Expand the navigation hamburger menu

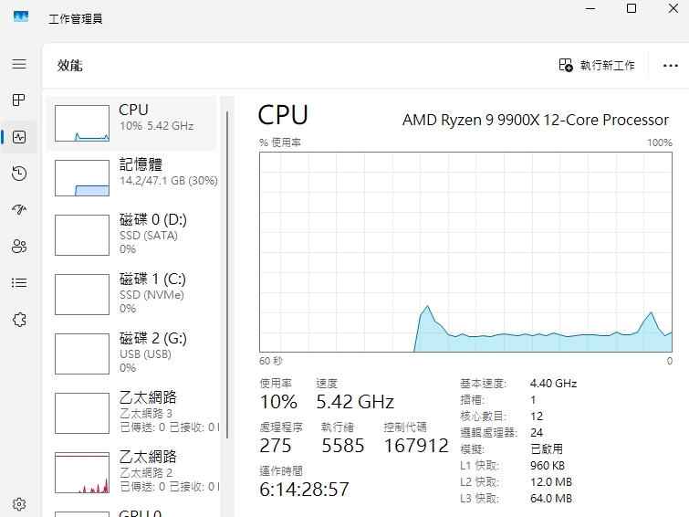pyautogui.click(x=19, y=64)
